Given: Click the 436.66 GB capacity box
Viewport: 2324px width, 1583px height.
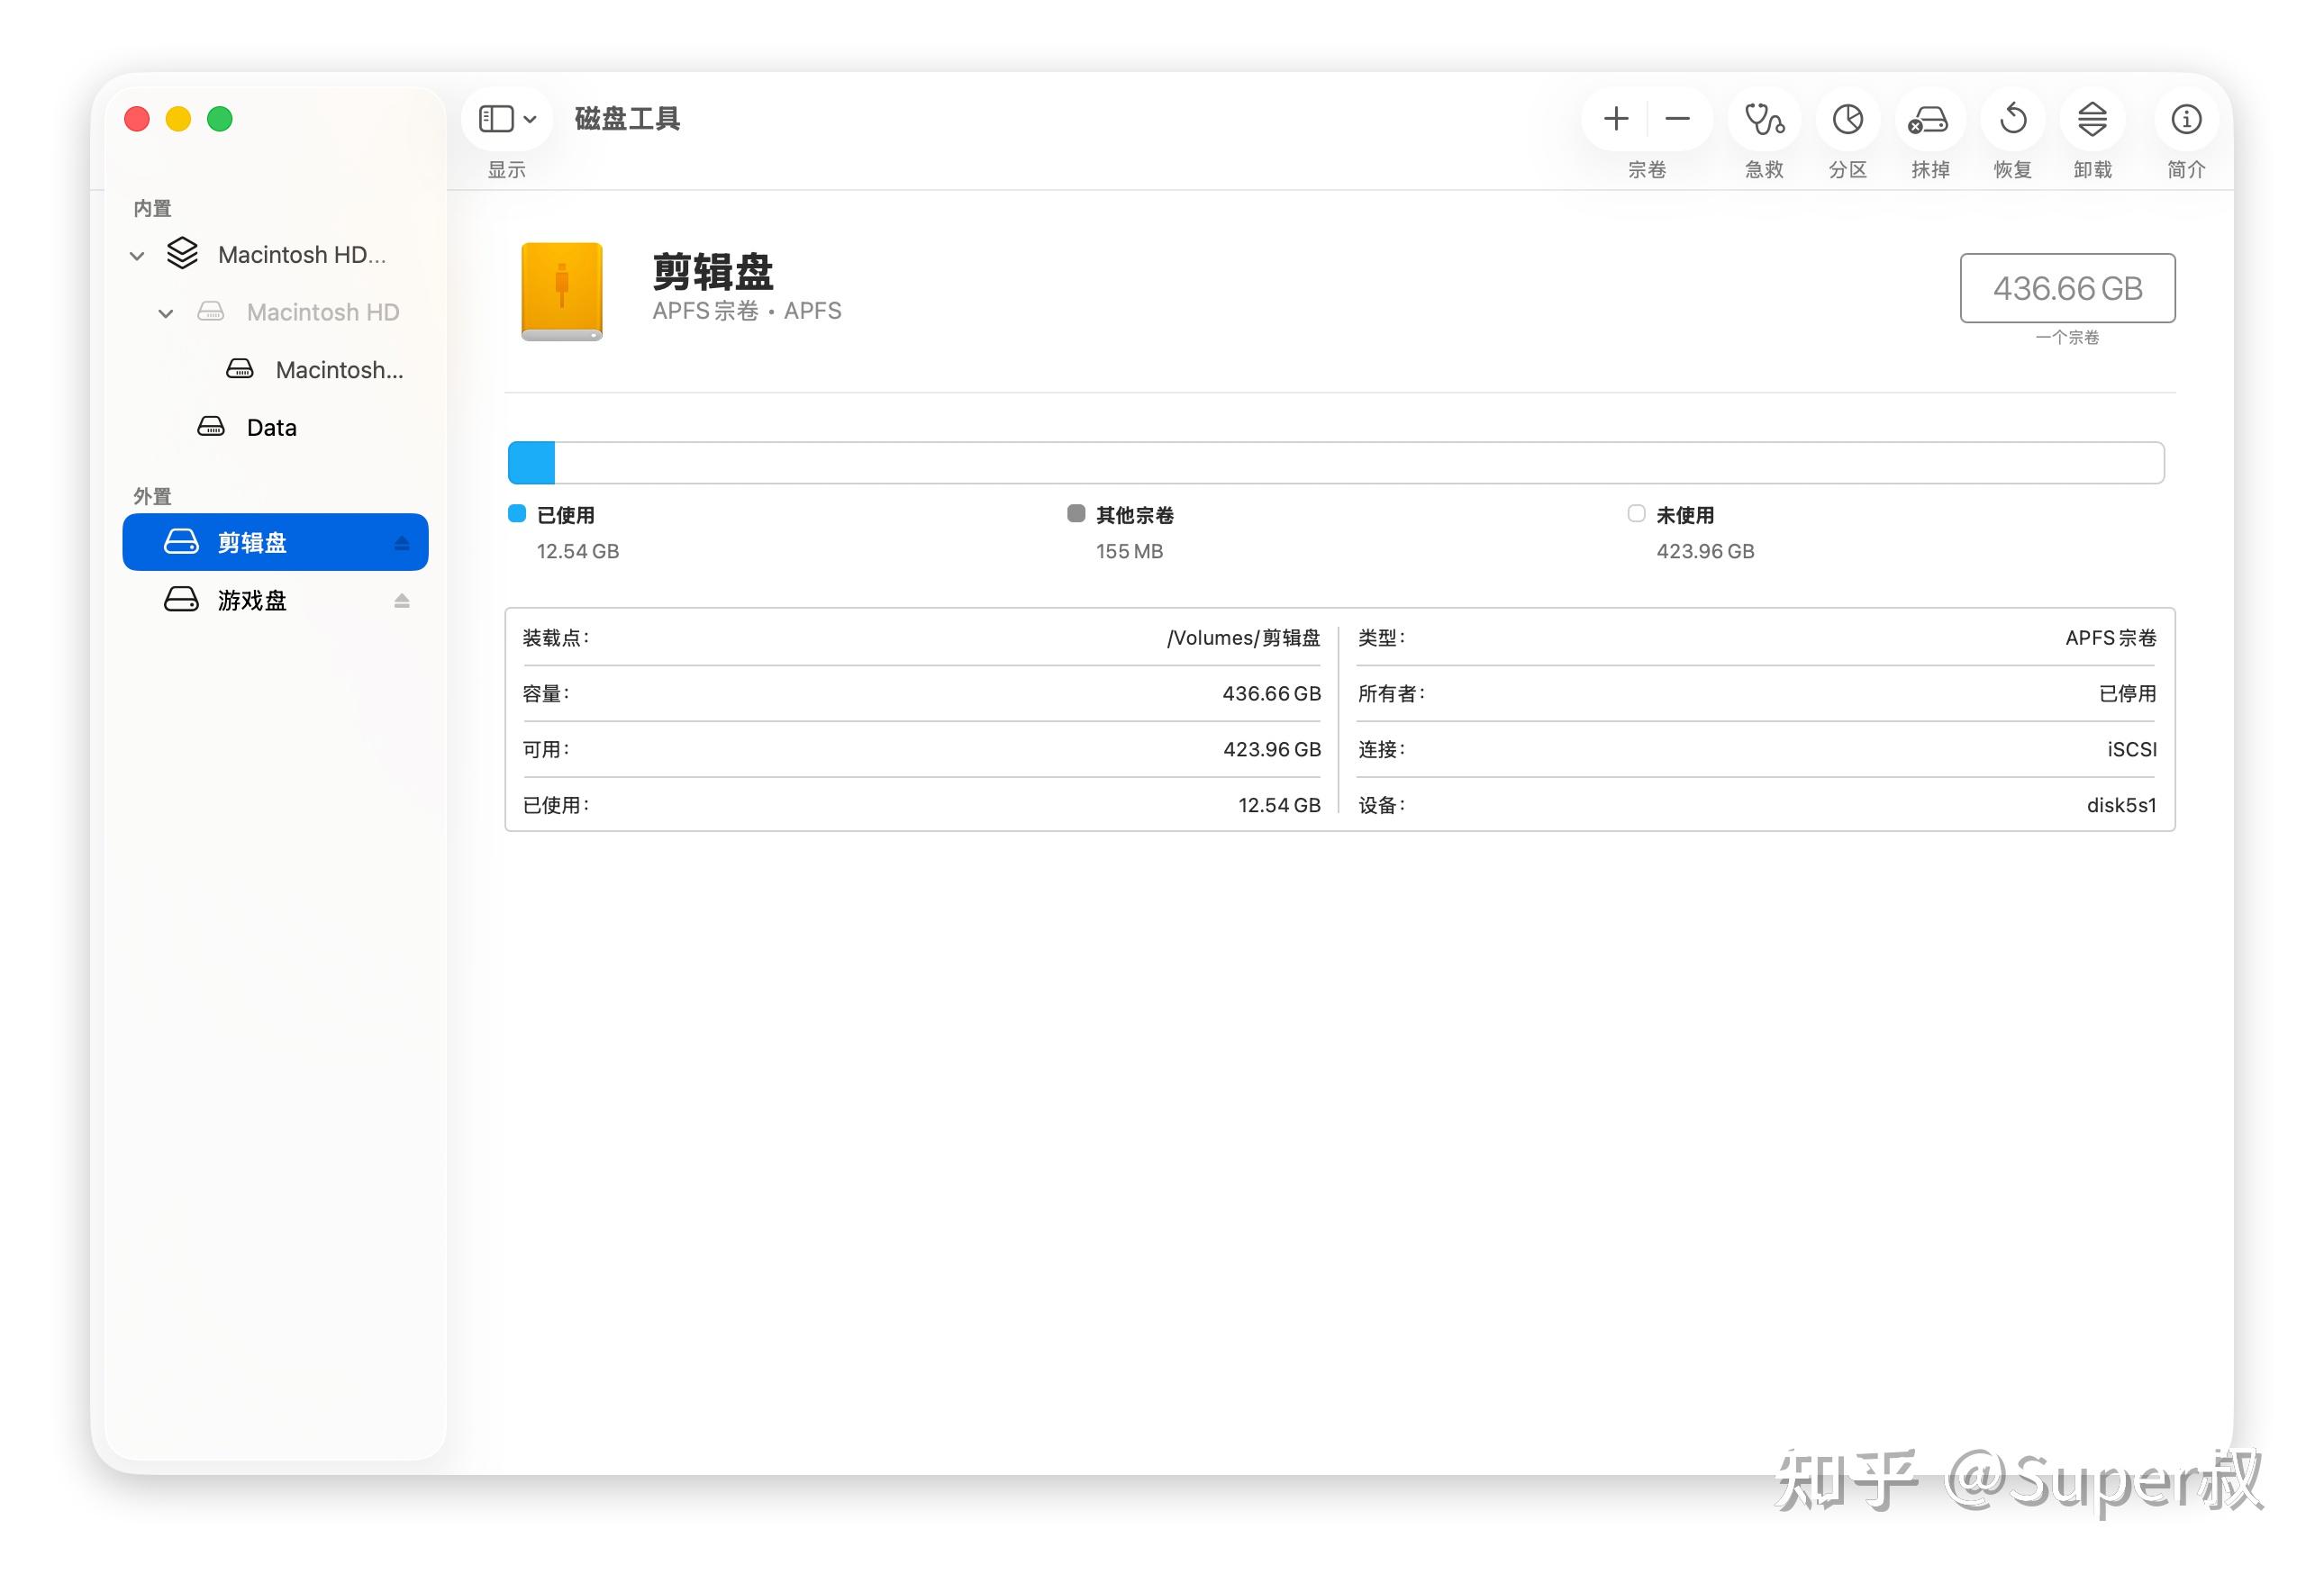Looking at the screenshot, I should (2066, 288).
